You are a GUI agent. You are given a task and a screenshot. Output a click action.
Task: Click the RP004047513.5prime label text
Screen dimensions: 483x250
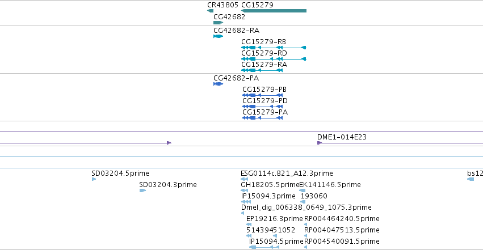pyautogui.click(x=342, y=230)
